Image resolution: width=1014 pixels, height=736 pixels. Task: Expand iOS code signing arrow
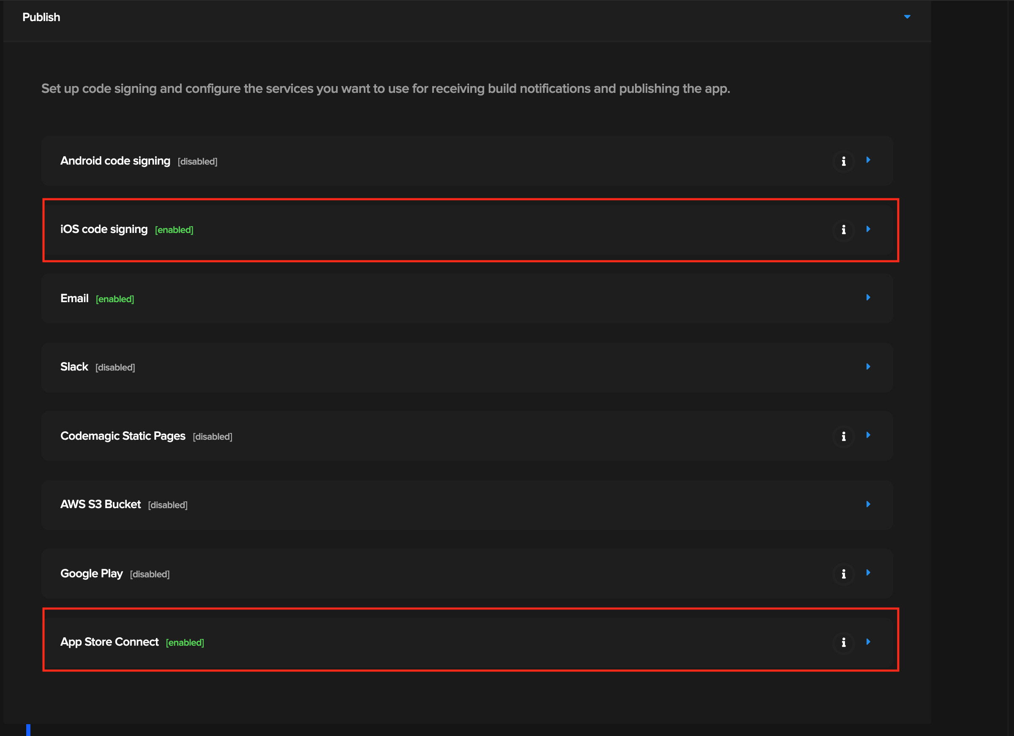tap(868, 229)
